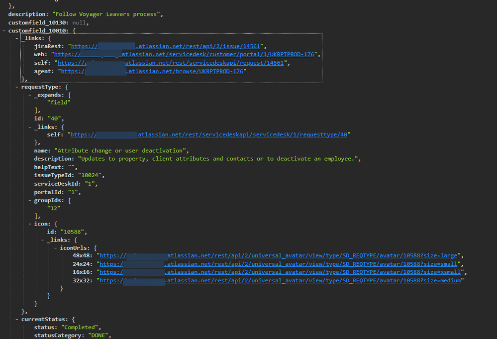Select the name "Attribute change or user deactivation"
Image resolution: width=497 pixels, height=339 pixels.
click(x=120, y=151)
